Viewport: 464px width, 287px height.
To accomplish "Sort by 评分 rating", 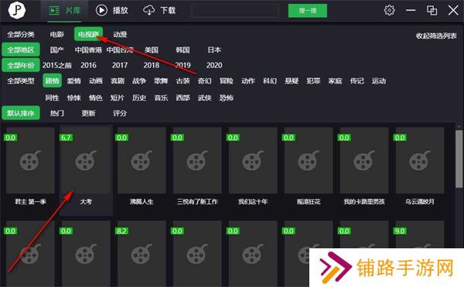I will [x=120, y=113].
